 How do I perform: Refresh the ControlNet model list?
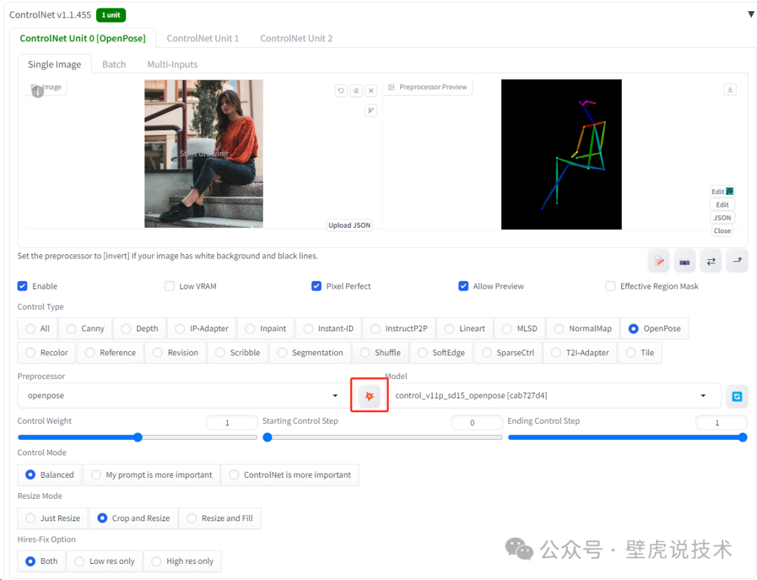(737, 396)
